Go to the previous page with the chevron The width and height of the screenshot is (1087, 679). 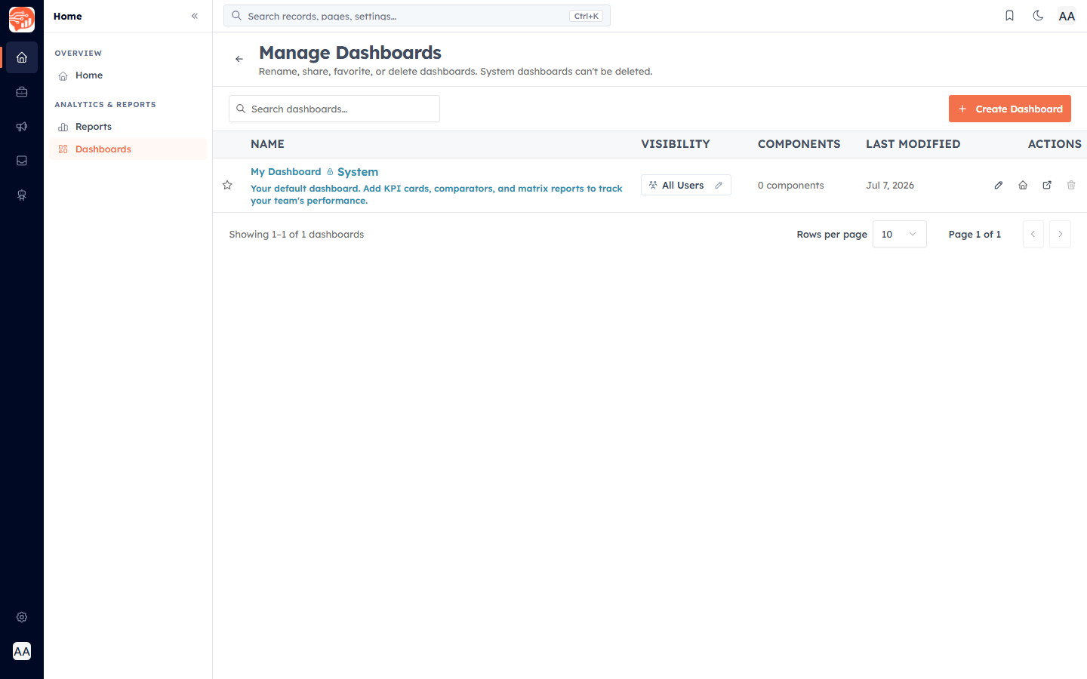(1033, 234)
